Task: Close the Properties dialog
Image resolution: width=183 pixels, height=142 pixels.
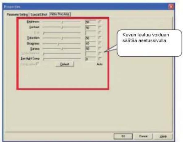Action: (x=171, y=7)
